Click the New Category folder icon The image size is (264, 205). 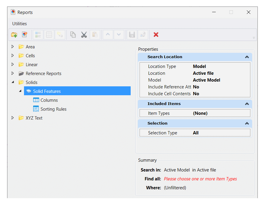pyautogui.click(x=14, y=35)
